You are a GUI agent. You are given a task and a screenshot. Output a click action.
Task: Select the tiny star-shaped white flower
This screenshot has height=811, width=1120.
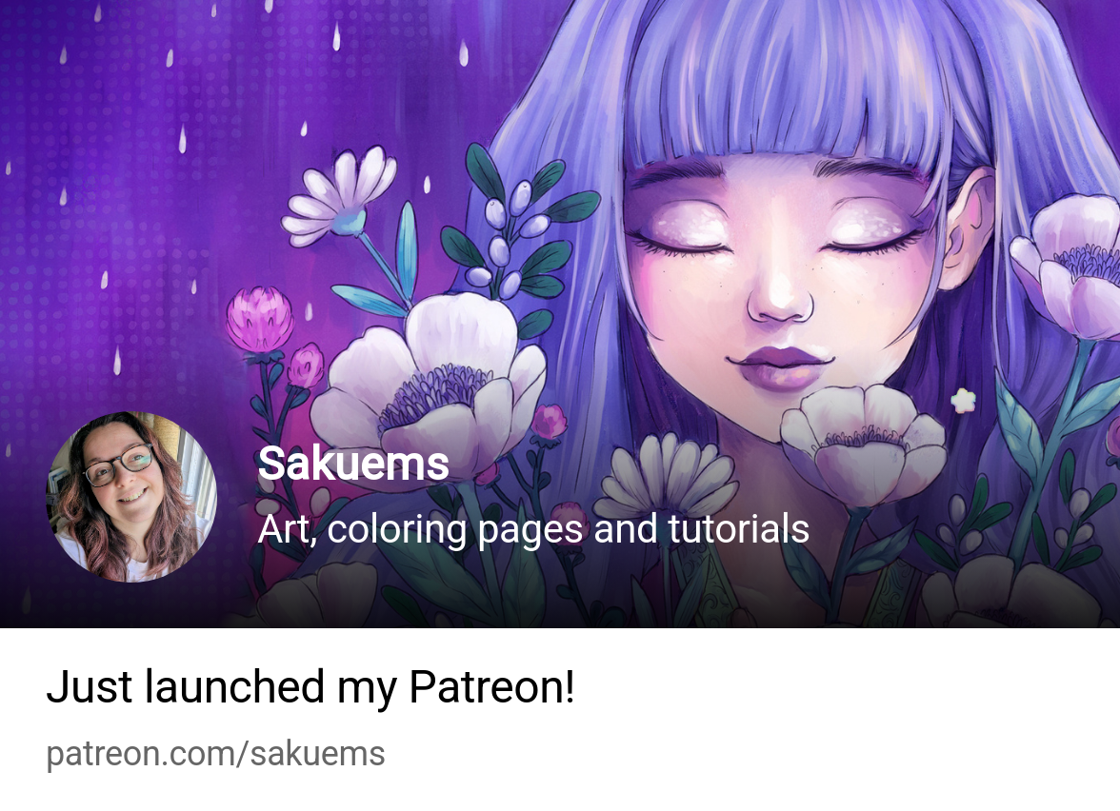click(x=963, y=400)
